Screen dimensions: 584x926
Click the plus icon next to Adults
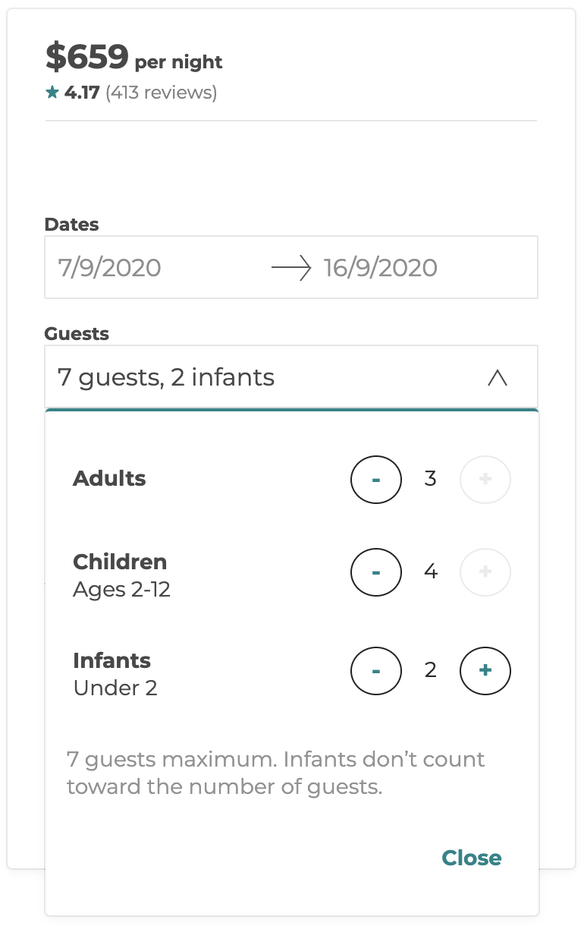(485, 479)
